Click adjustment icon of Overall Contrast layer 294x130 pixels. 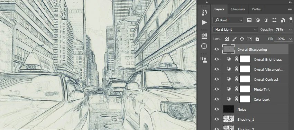229,79
